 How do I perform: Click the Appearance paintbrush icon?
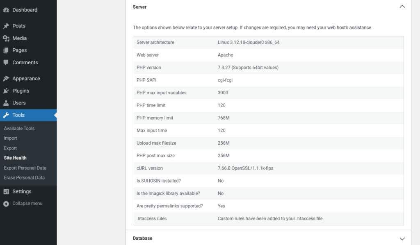[x=6, y=79]
